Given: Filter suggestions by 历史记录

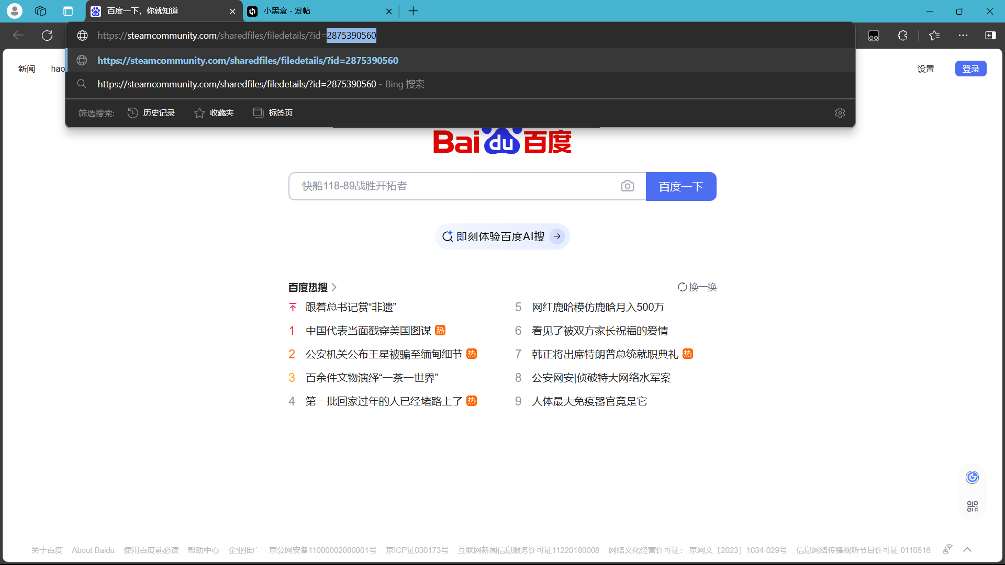Looking at the screenshot, I should click(151, 113).
